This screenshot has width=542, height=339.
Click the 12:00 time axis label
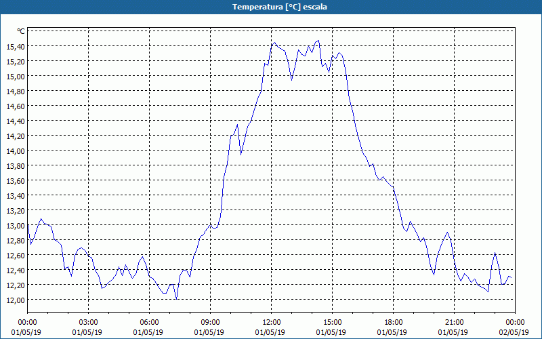(x=272, y=323)
